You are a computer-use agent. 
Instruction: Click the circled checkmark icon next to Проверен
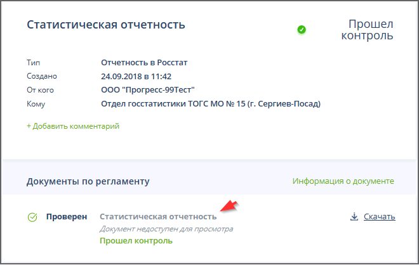pyautogui.click(x=32, y=217)
